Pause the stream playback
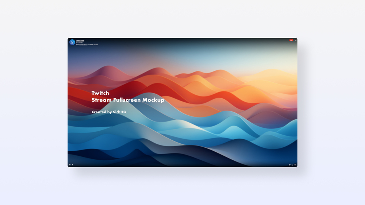 click(70, 165)
